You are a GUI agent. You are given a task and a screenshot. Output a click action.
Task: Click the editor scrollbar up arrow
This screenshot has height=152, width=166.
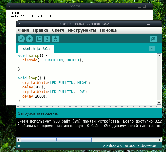click(159, 56)
